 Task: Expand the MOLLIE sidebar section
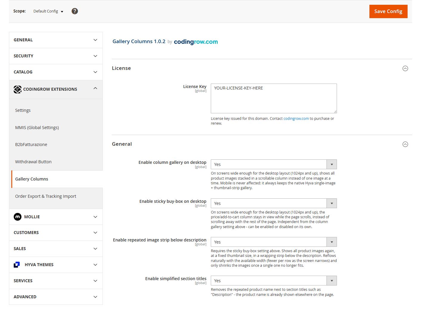(x=56, y=217)
